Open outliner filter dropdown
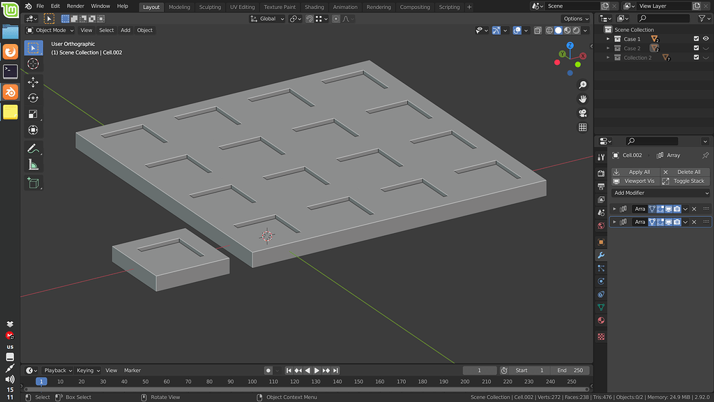 704,18
